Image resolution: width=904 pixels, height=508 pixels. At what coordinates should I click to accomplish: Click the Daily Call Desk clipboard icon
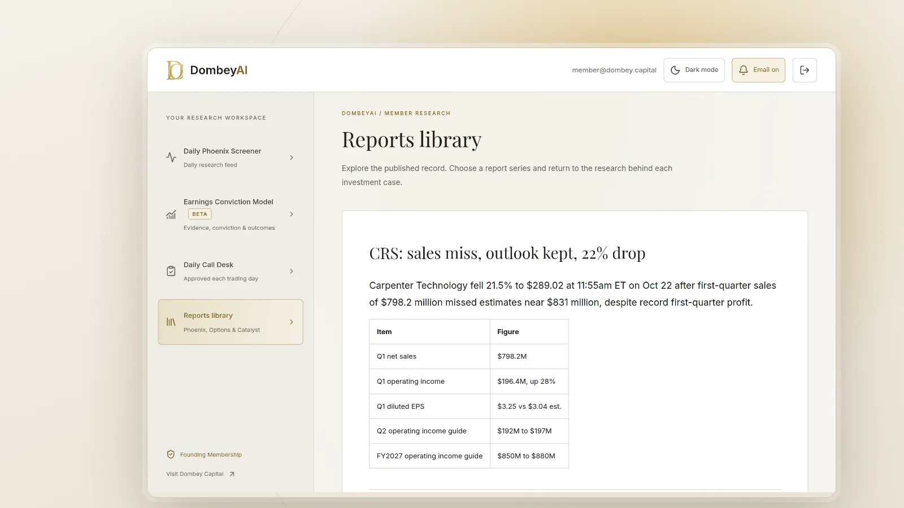[x=171, y=271]
